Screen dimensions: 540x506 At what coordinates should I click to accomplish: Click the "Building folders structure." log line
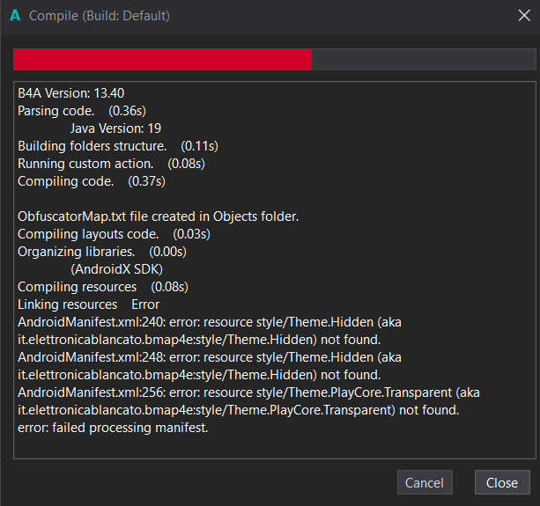[x=92, y=145]
